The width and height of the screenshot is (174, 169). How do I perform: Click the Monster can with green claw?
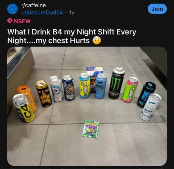(116, 82)
